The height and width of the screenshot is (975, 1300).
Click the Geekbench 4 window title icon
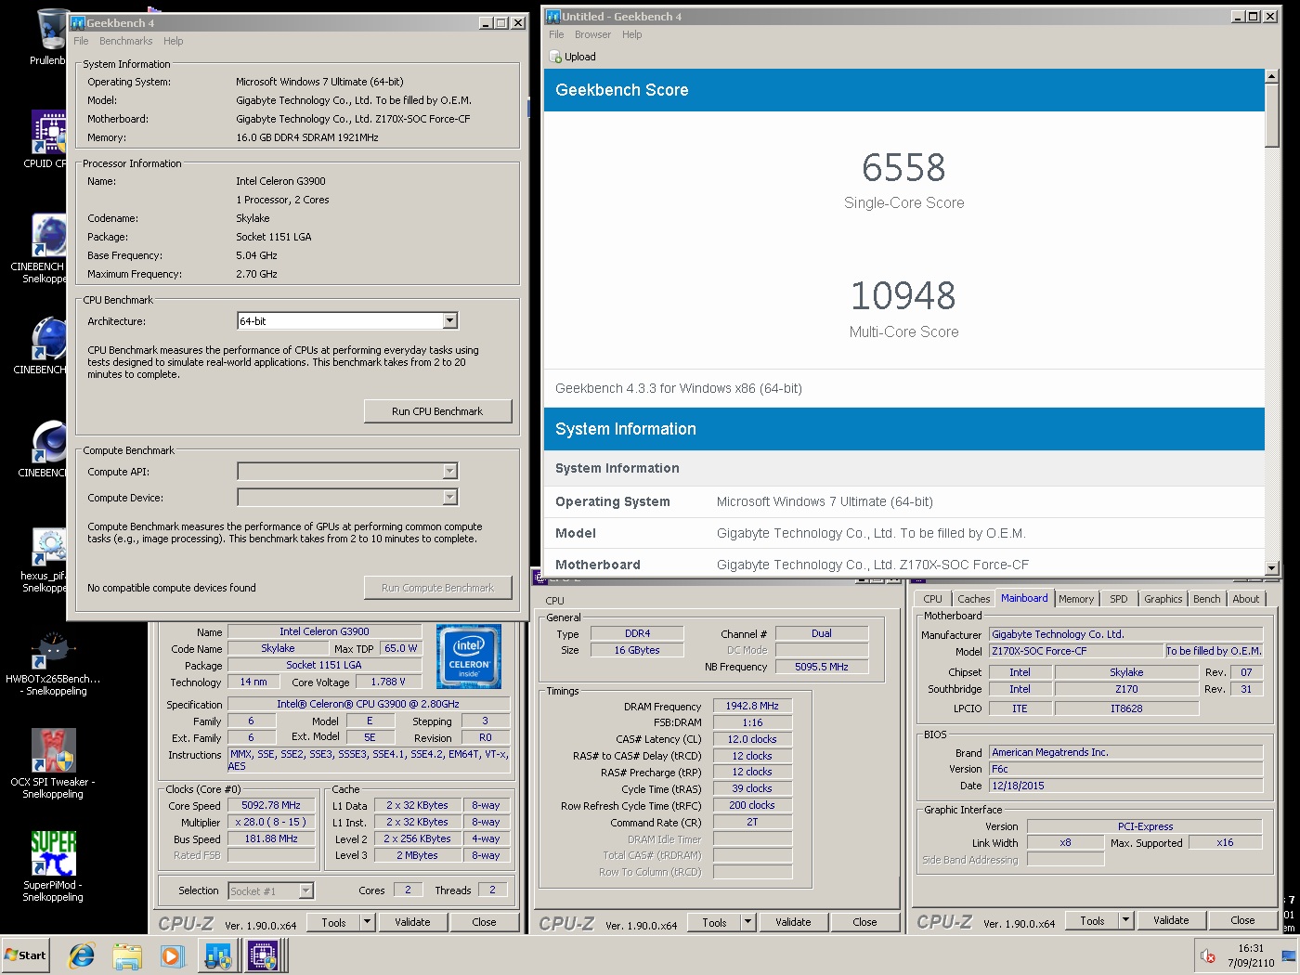coord(78,22)
